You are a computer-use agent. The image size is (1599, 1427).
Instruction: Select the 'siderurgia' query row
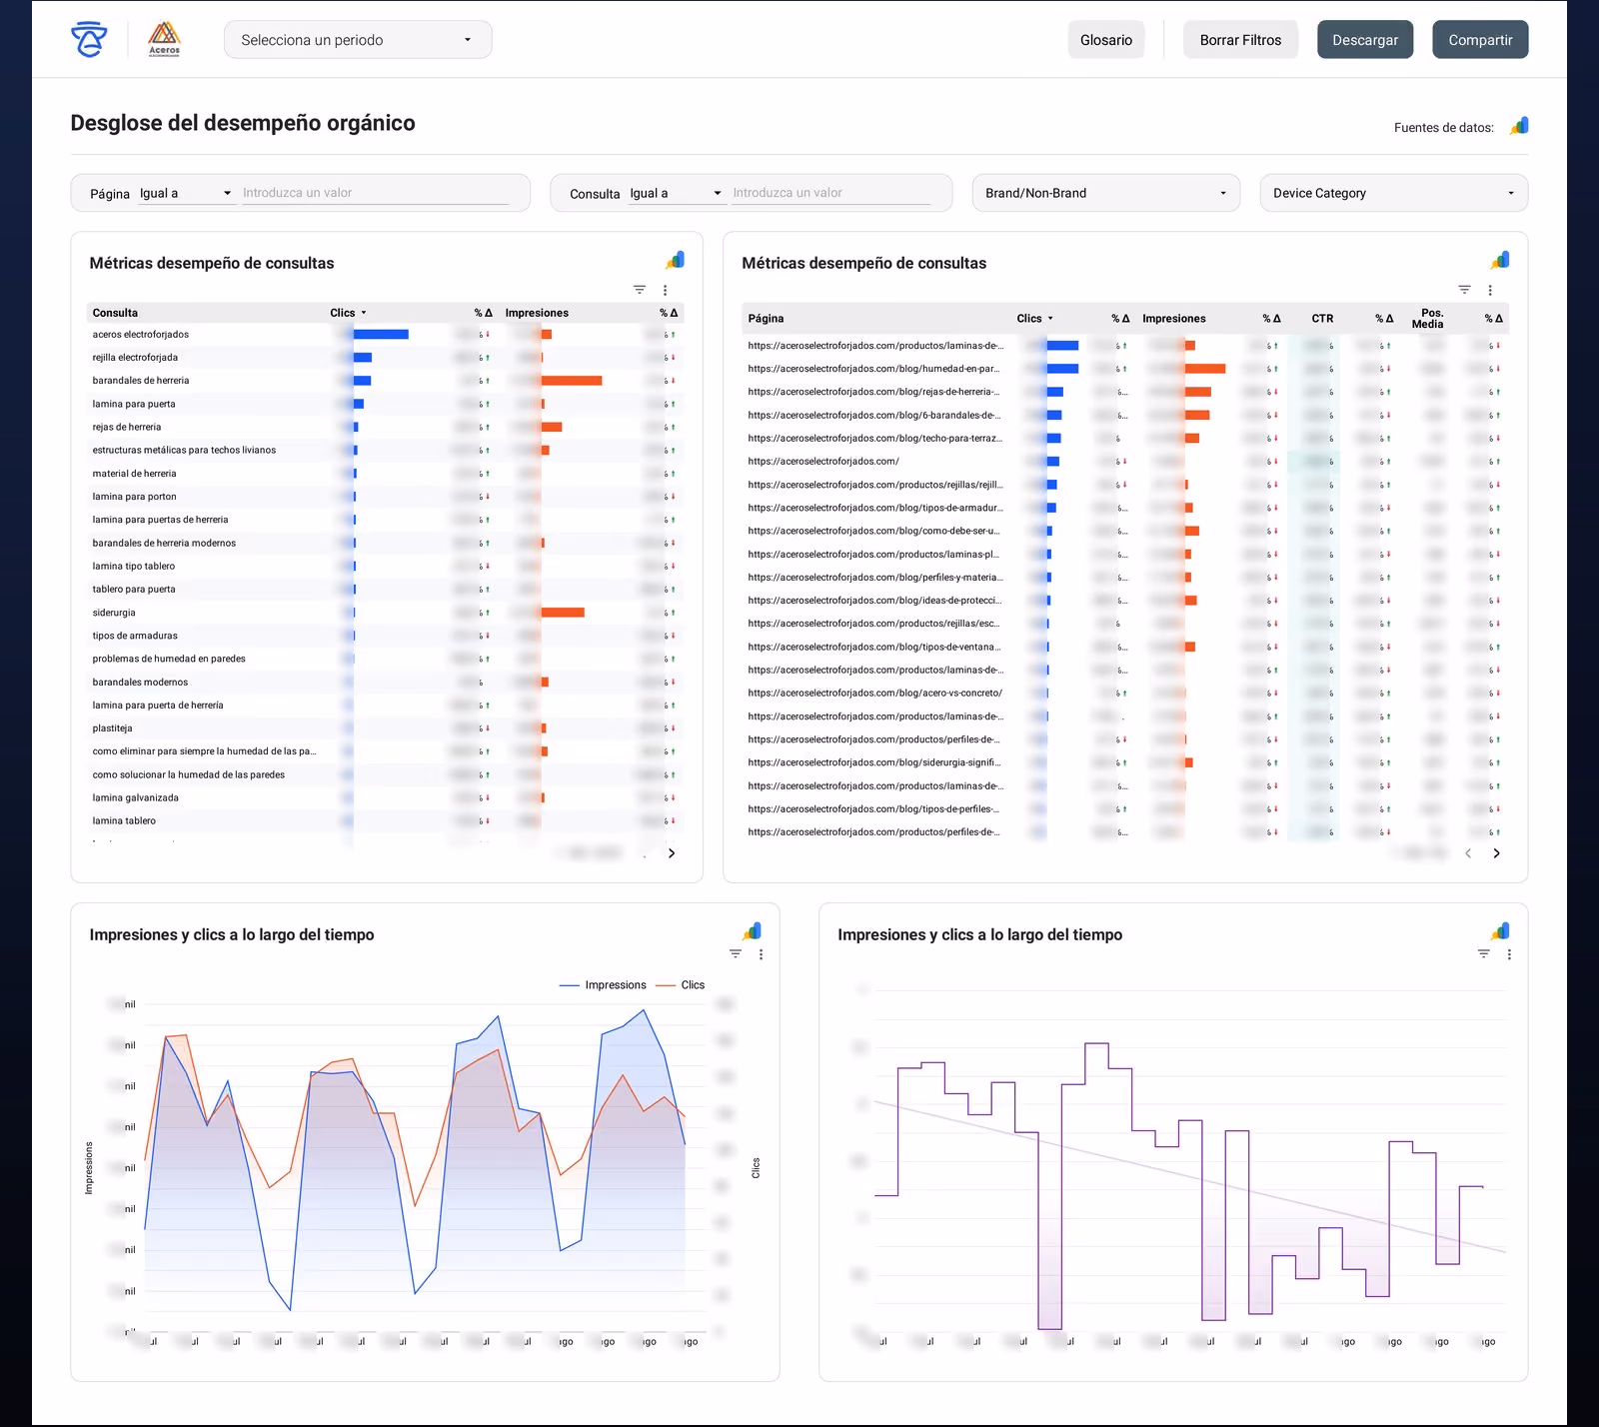tap(388, 613)
